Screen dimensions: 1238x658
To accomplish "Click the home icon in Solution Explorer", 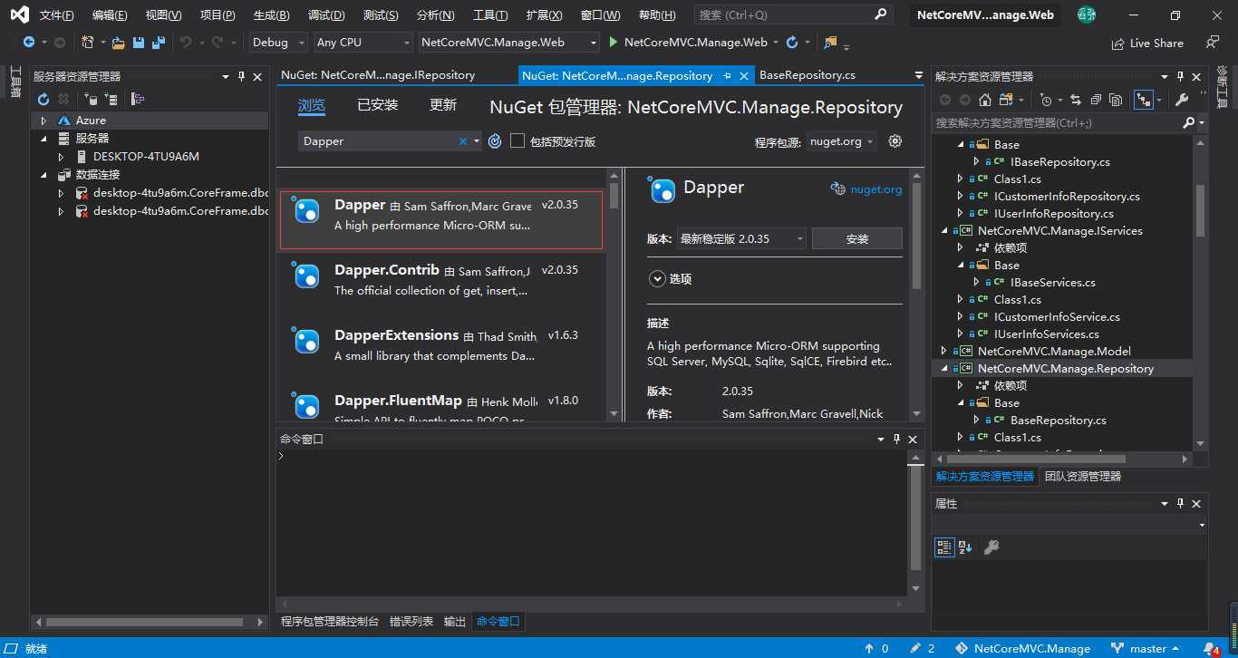I will (985, 100).
